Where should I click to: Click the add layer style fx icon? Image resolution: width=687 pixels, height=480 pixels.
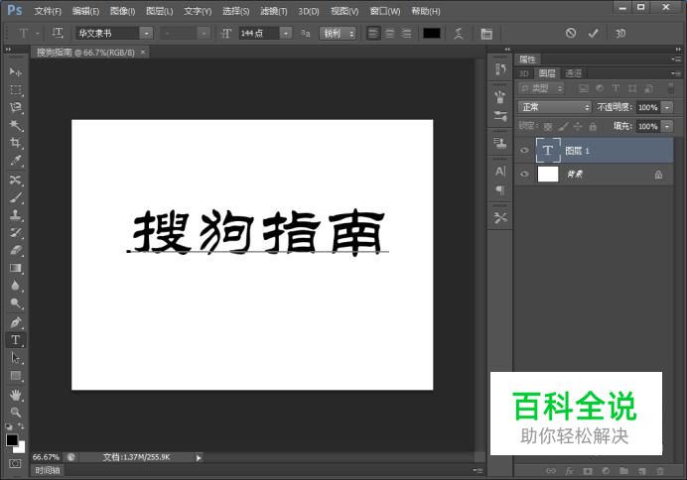pos(569,471)
